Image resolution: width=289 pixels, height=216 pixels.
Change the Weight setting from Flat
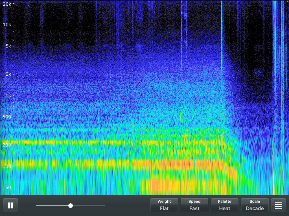[x=164, y=205]
